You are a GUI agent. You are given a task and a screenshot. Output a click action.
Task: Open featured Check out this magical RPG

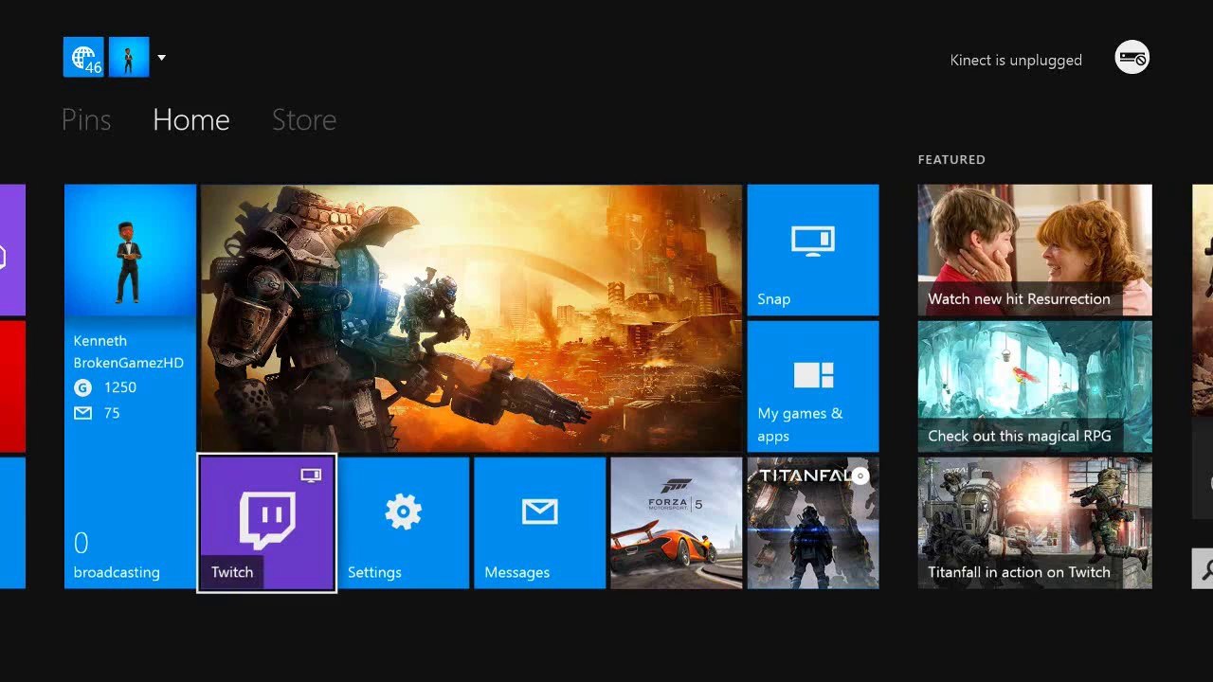point(1035,386)
